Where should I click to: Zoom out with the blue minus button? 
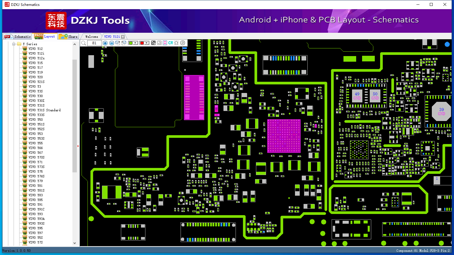[112, 43]
